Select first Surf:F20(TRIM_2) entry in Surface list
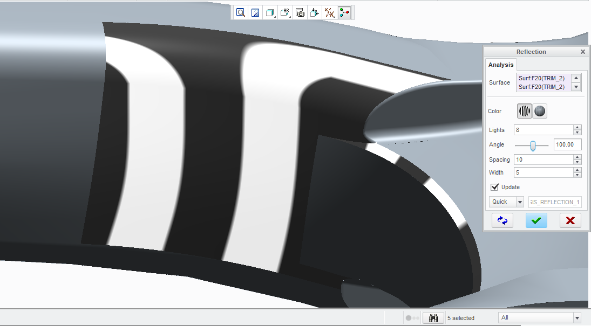Viewport: 591px width, 326px height. click(542, 78)
